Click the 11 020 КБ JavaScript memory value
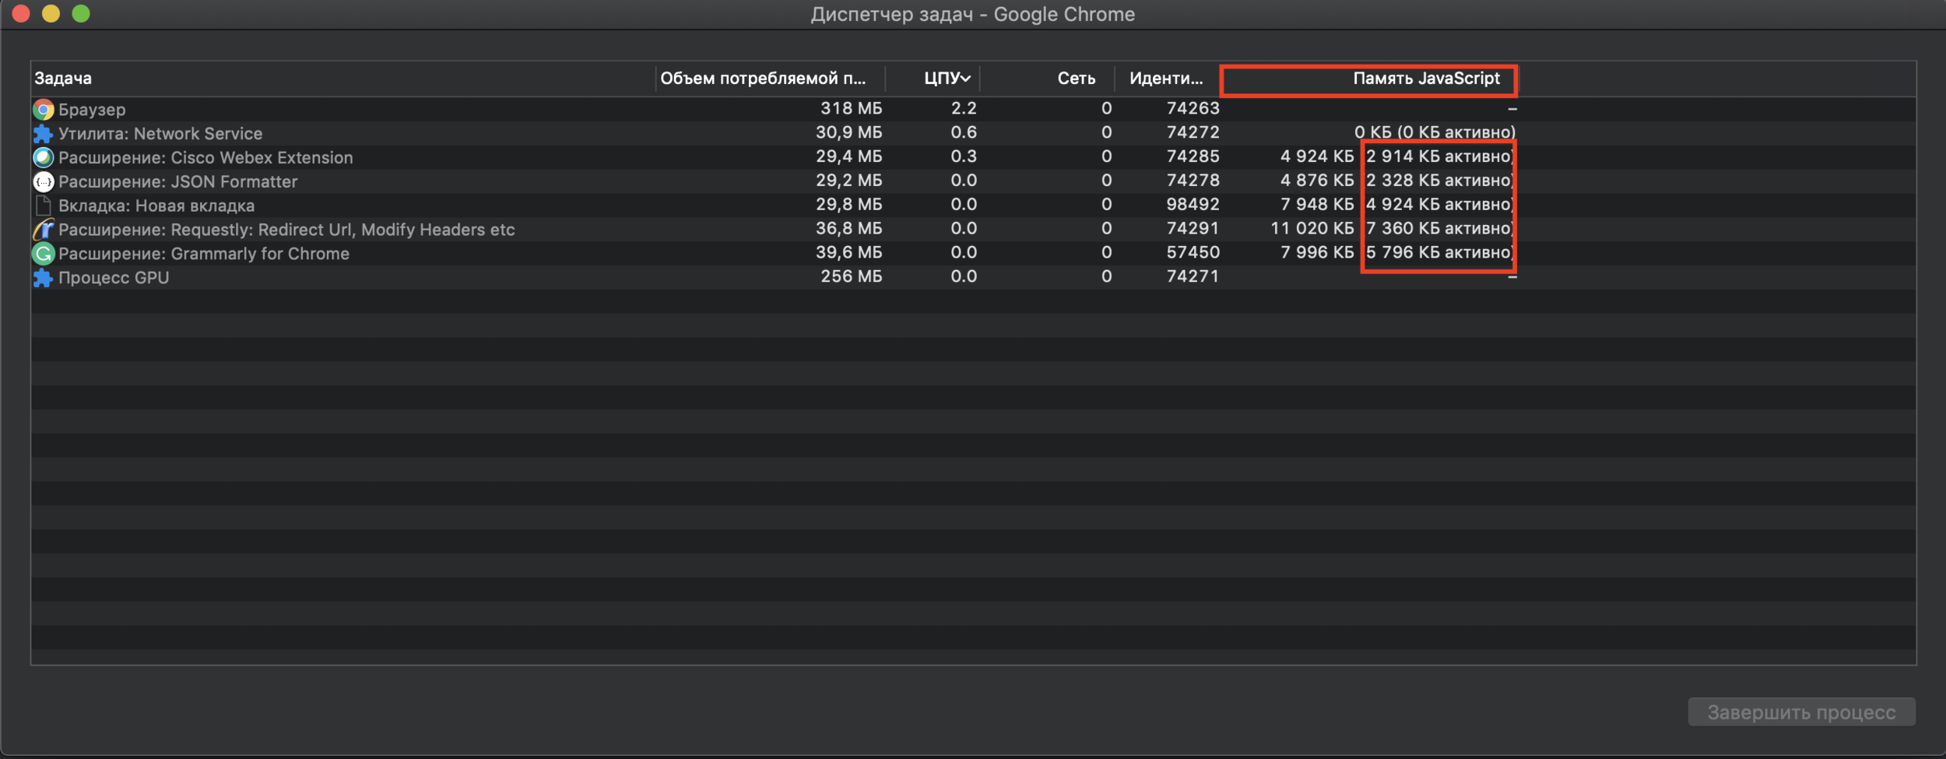Image resolution: width=1946 pixels, height=759 pixels. [1312, 229]
